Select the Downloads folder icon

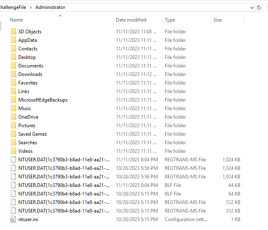click(13, 74)
